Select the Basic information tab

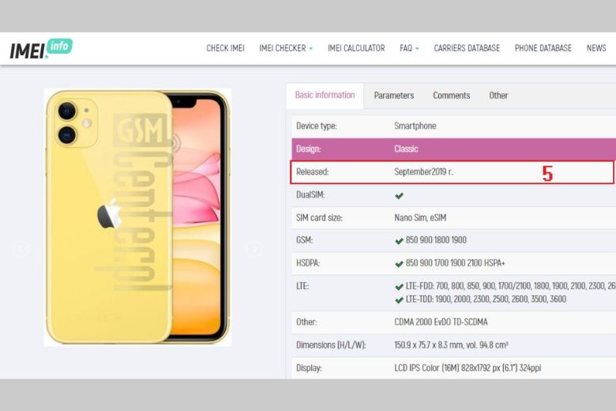[325, 95]
